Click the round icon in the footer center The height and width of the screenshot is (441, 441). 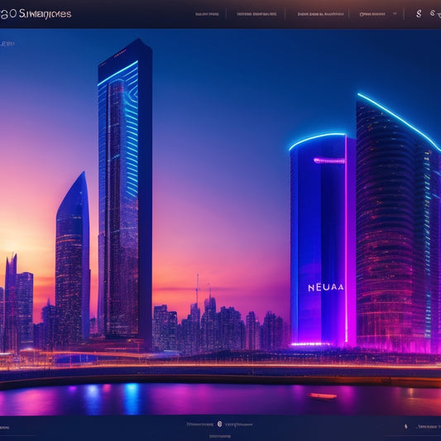pos(219,424)
